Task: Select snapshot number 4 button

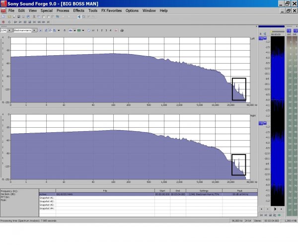Action: coord(110,30)
